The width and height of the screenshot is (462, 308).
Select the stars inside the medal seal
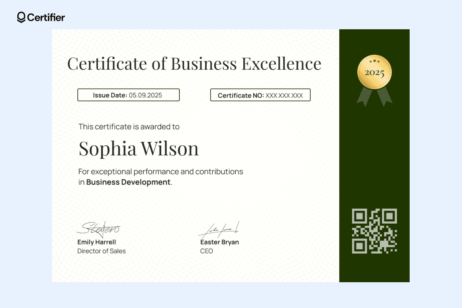[x=374, y=62]
